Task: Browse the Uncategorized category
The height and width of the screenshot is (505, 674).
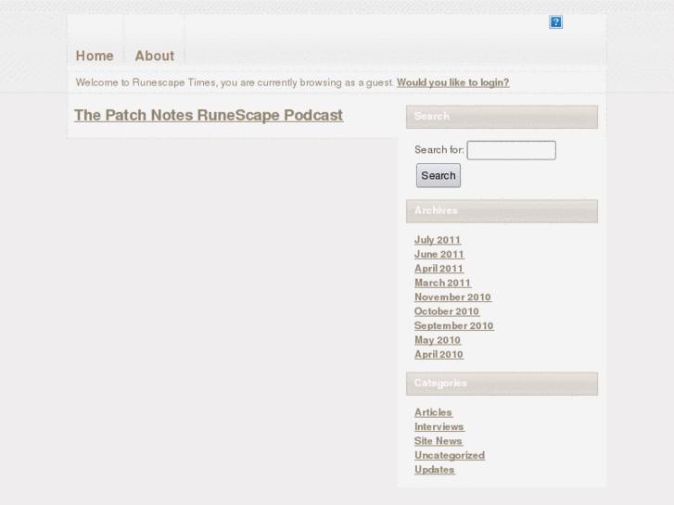Action: [450, 455]
